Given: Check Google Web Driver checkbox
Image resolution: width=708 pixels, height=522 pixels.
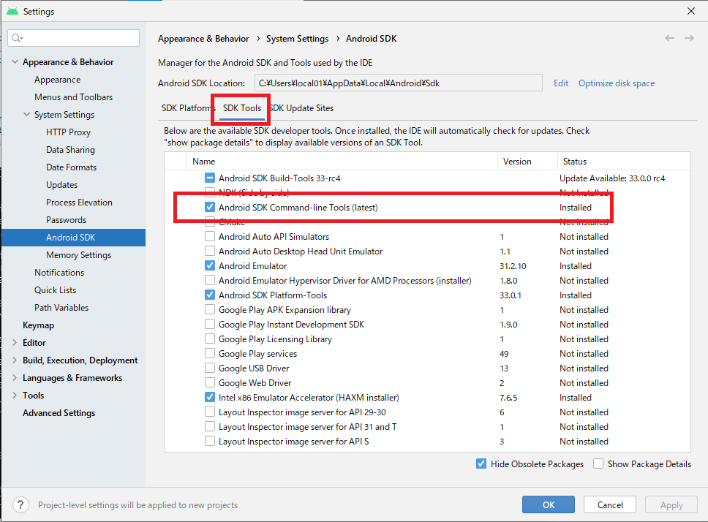Looking at the screenshot, I should point(209,382).
